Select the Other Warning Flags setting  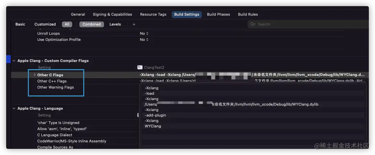(55, 87)
